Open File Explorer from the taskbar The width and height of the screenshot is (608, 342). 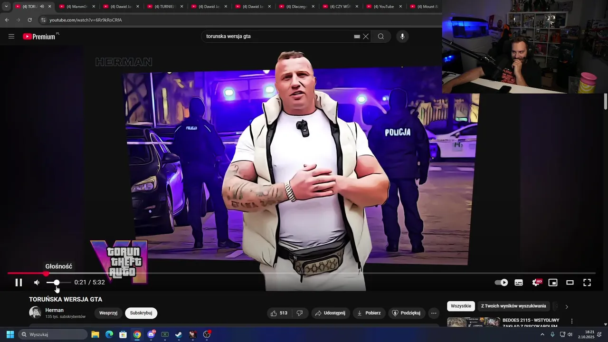tap(95, 334)
